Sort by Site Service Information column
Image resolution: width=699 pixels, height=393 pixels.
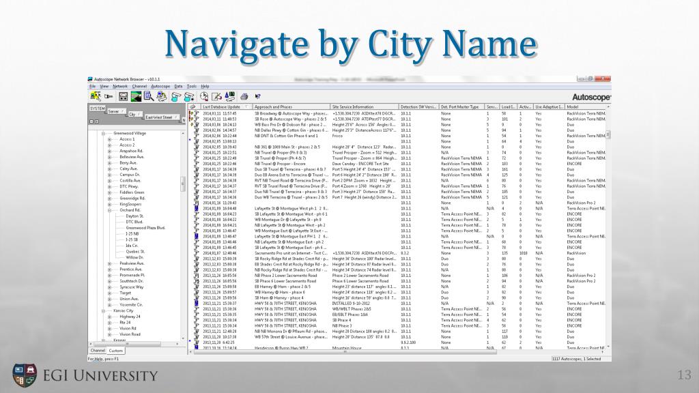365,107
